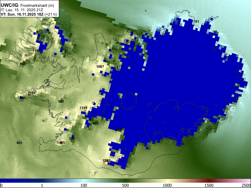Click the map value 273
Screen dimensions: 251x188
point(63,51)
